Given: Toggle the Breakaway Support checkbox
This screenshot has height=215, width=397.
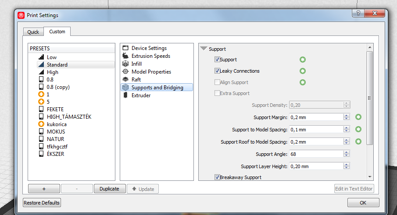Looking at the screenshot, I should (217, 177).
